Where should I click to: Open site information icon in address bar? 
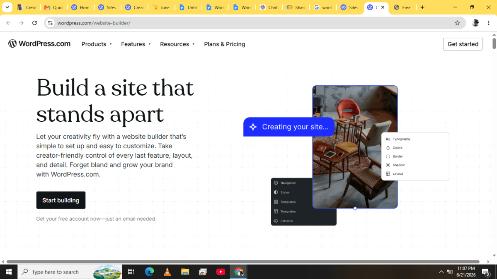point(50,23)
